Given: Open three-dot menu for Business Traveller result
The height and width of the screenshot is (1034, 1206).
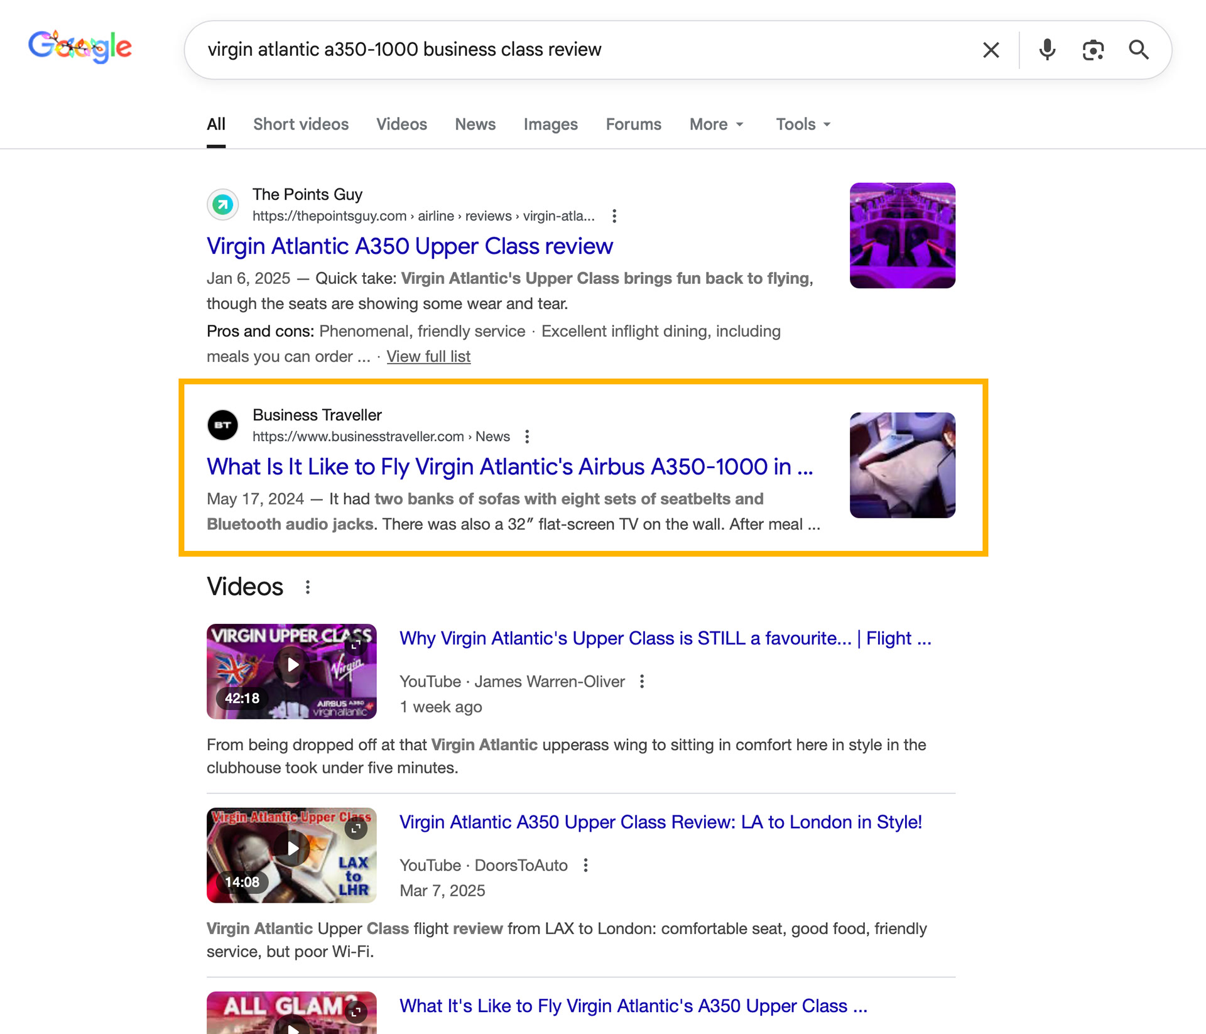Looking at the screenshot, I should point(527,437).
